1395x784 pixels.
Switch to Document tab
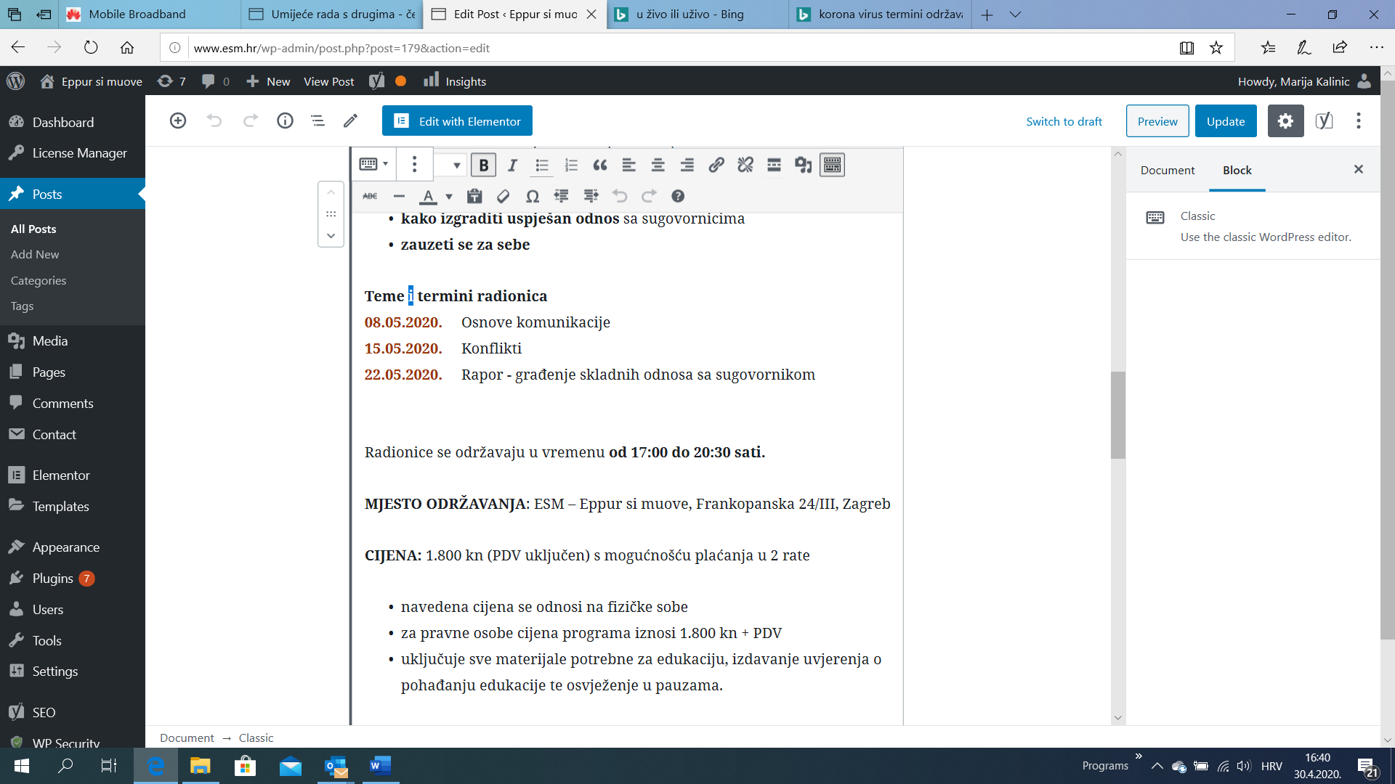(1167, 170)
